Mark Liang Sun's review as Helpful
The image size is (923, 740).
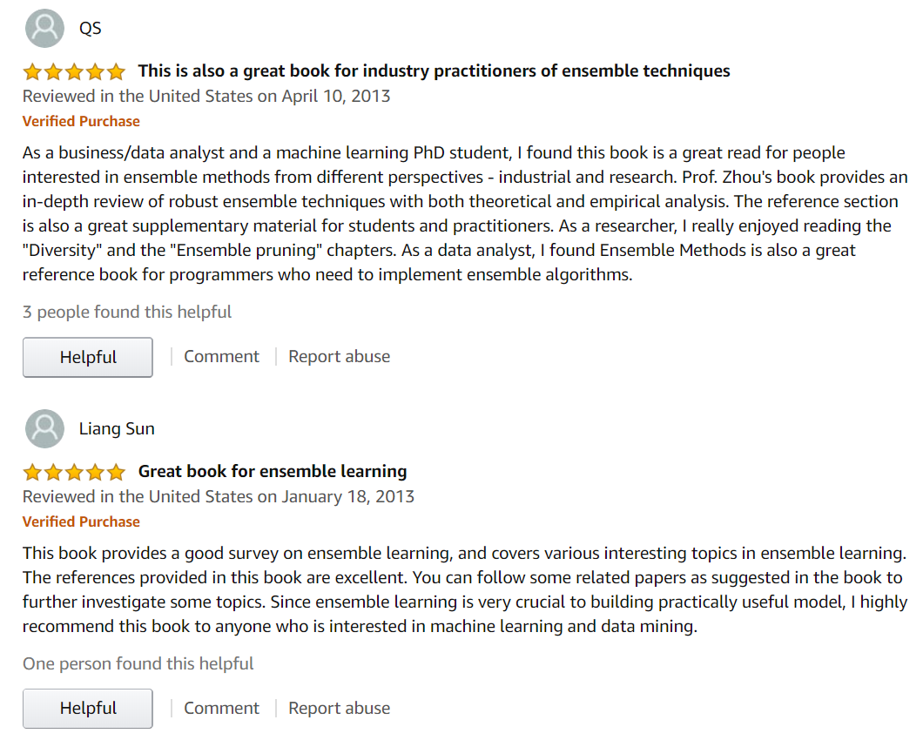(88, 709)
